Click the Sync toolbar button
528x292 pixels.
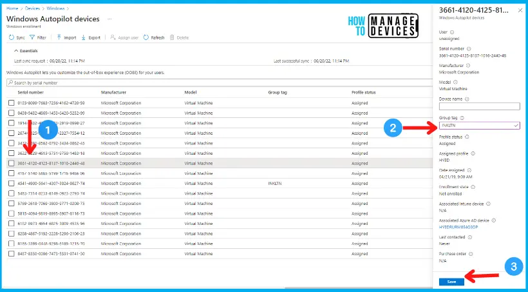click(x=17, y=37)
